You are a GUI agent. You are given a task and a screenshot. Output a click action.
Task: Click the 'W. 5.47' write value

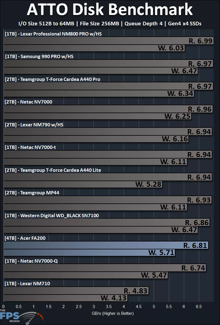coord(154,275)
